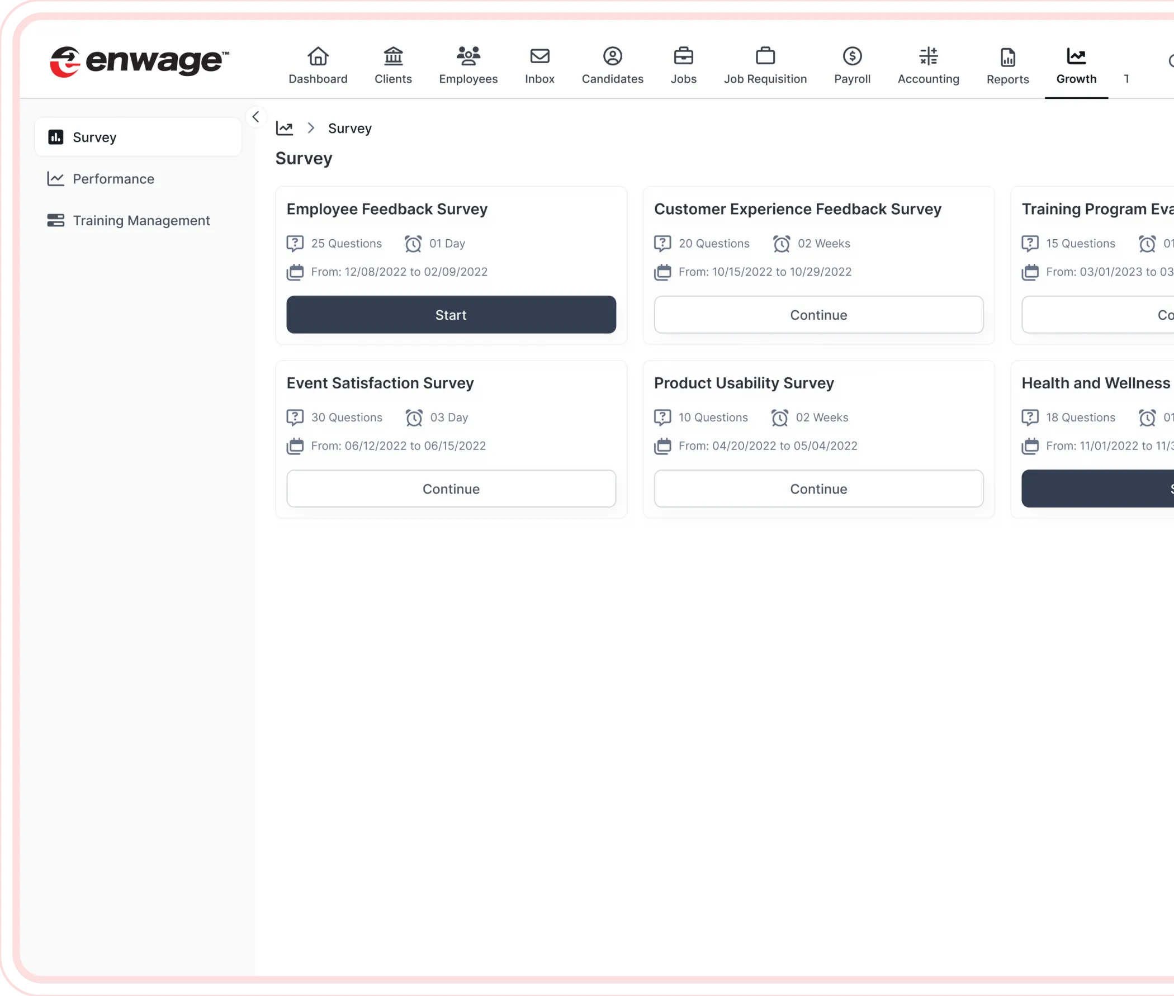Viewport: 1174px width, 996px height.
Task: Select Performance in the sidebar
Action: pos(113,179)
